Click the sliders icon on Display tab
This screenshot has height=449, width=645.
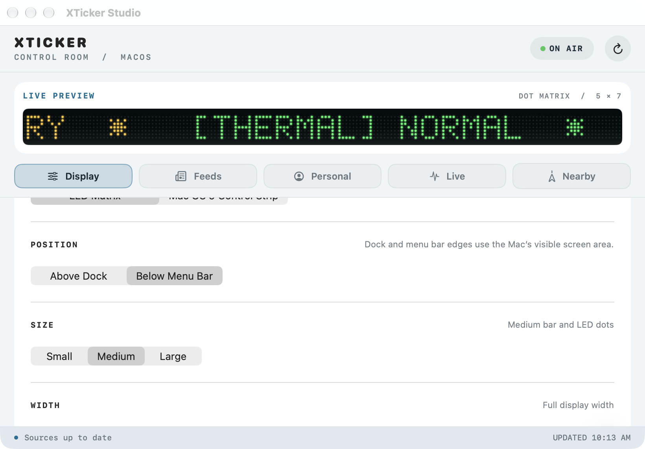[53, 176]
